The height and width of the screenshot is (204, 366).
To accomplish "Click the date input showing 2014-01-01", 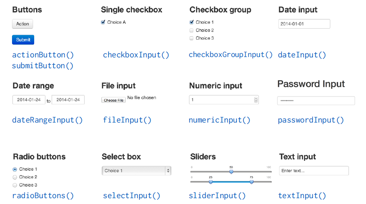I will 304,24.
